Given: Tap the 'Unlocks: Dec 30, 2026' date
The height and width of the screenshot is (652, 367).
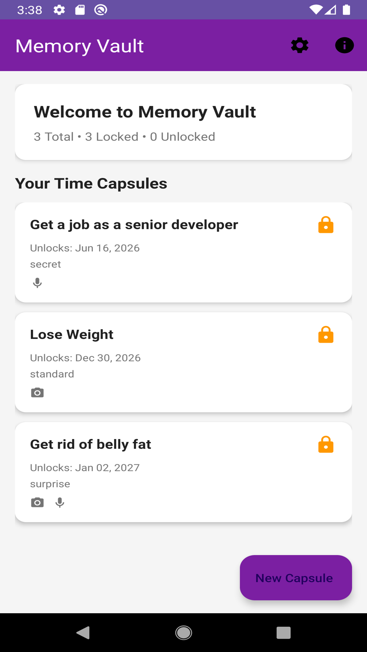Looking at the screenshot, I should (x=85, y=358).
